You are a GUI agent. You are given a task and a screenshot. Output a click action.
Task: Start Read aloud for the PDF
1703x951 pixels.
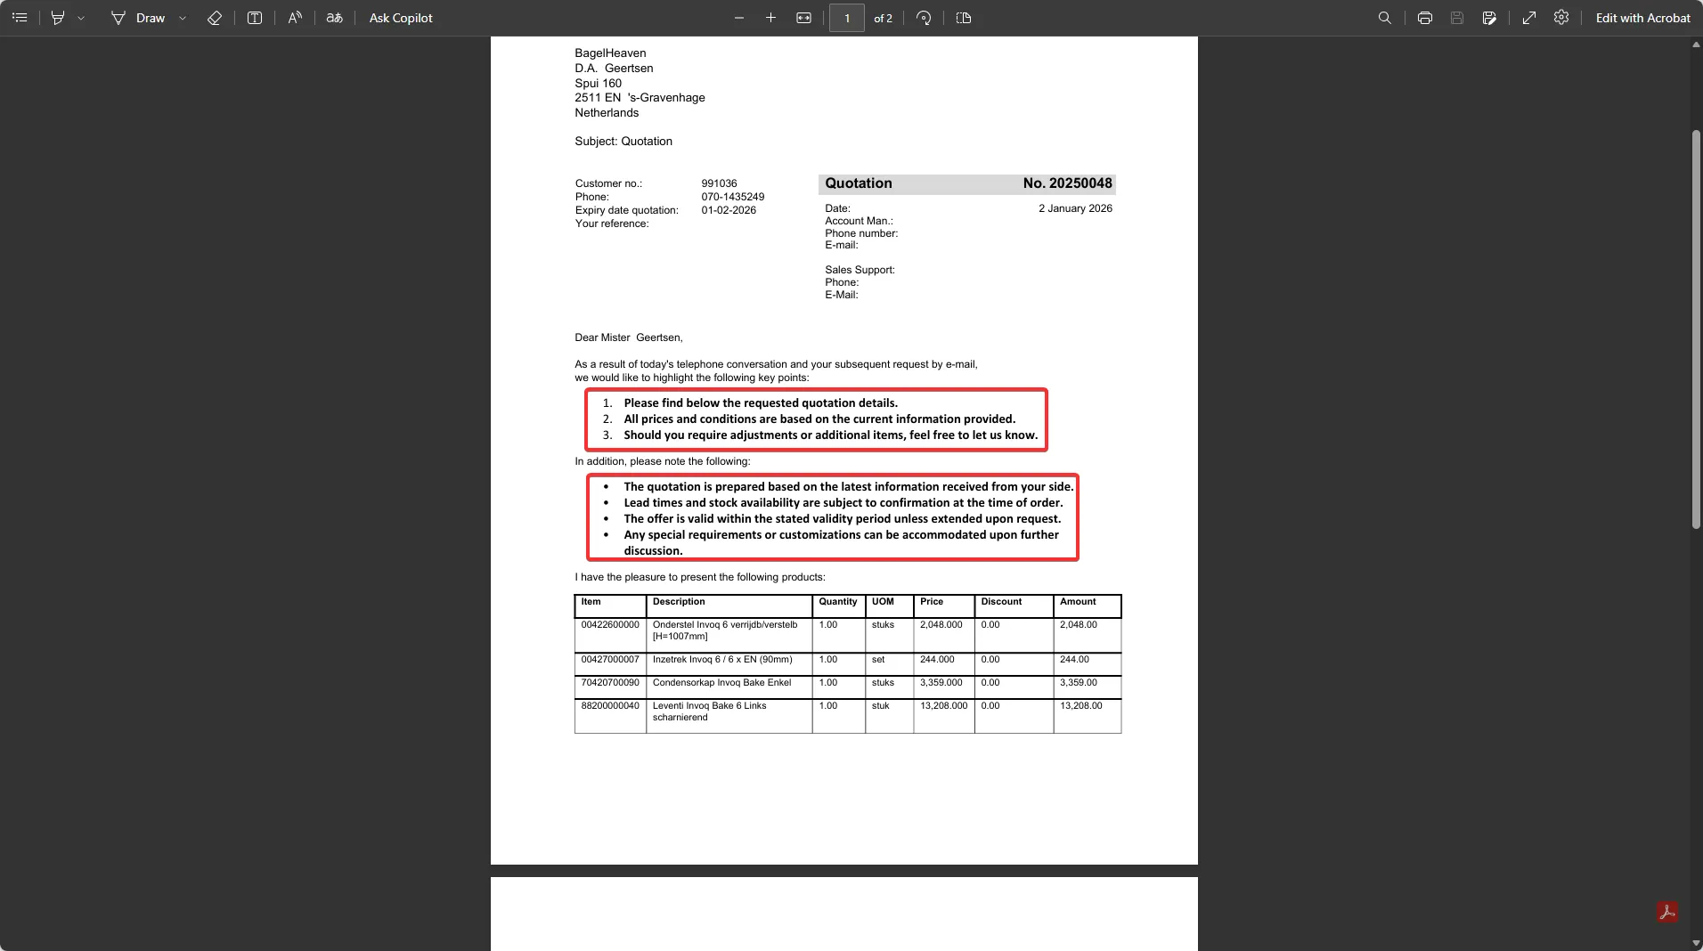(x=295, y=18)
